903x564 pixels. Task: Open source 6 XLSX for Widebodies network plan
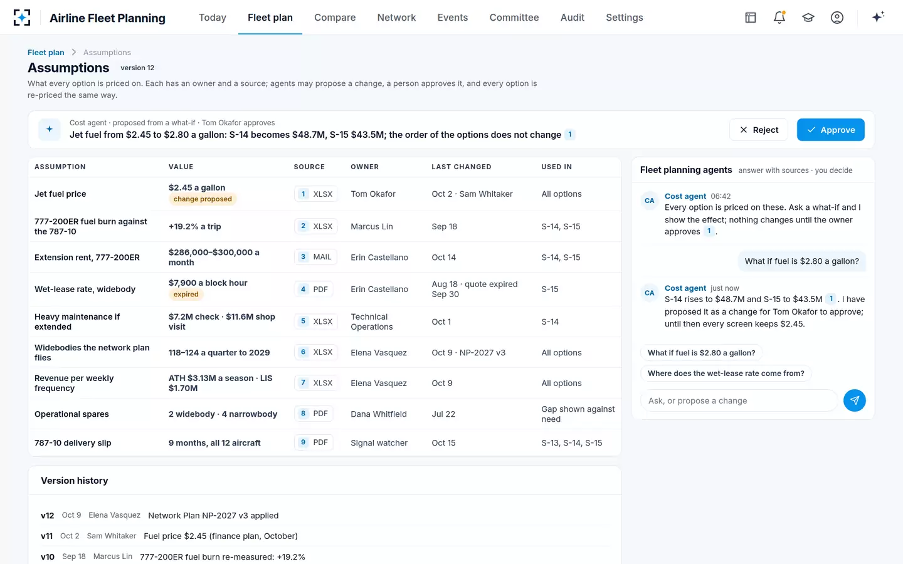pyautogui.click(x=316, y=352)
